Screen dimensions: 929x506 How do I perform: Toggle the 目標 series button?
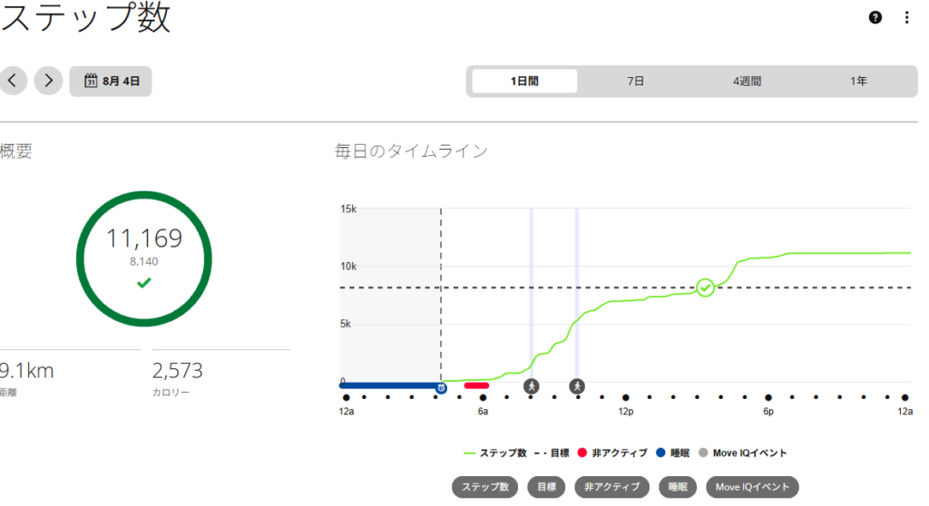click(546, 487)
